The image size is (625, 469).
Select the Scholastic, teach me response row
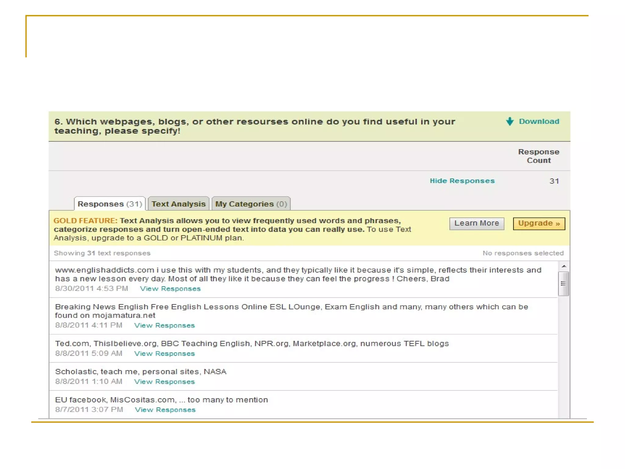[x=141, y=372]
